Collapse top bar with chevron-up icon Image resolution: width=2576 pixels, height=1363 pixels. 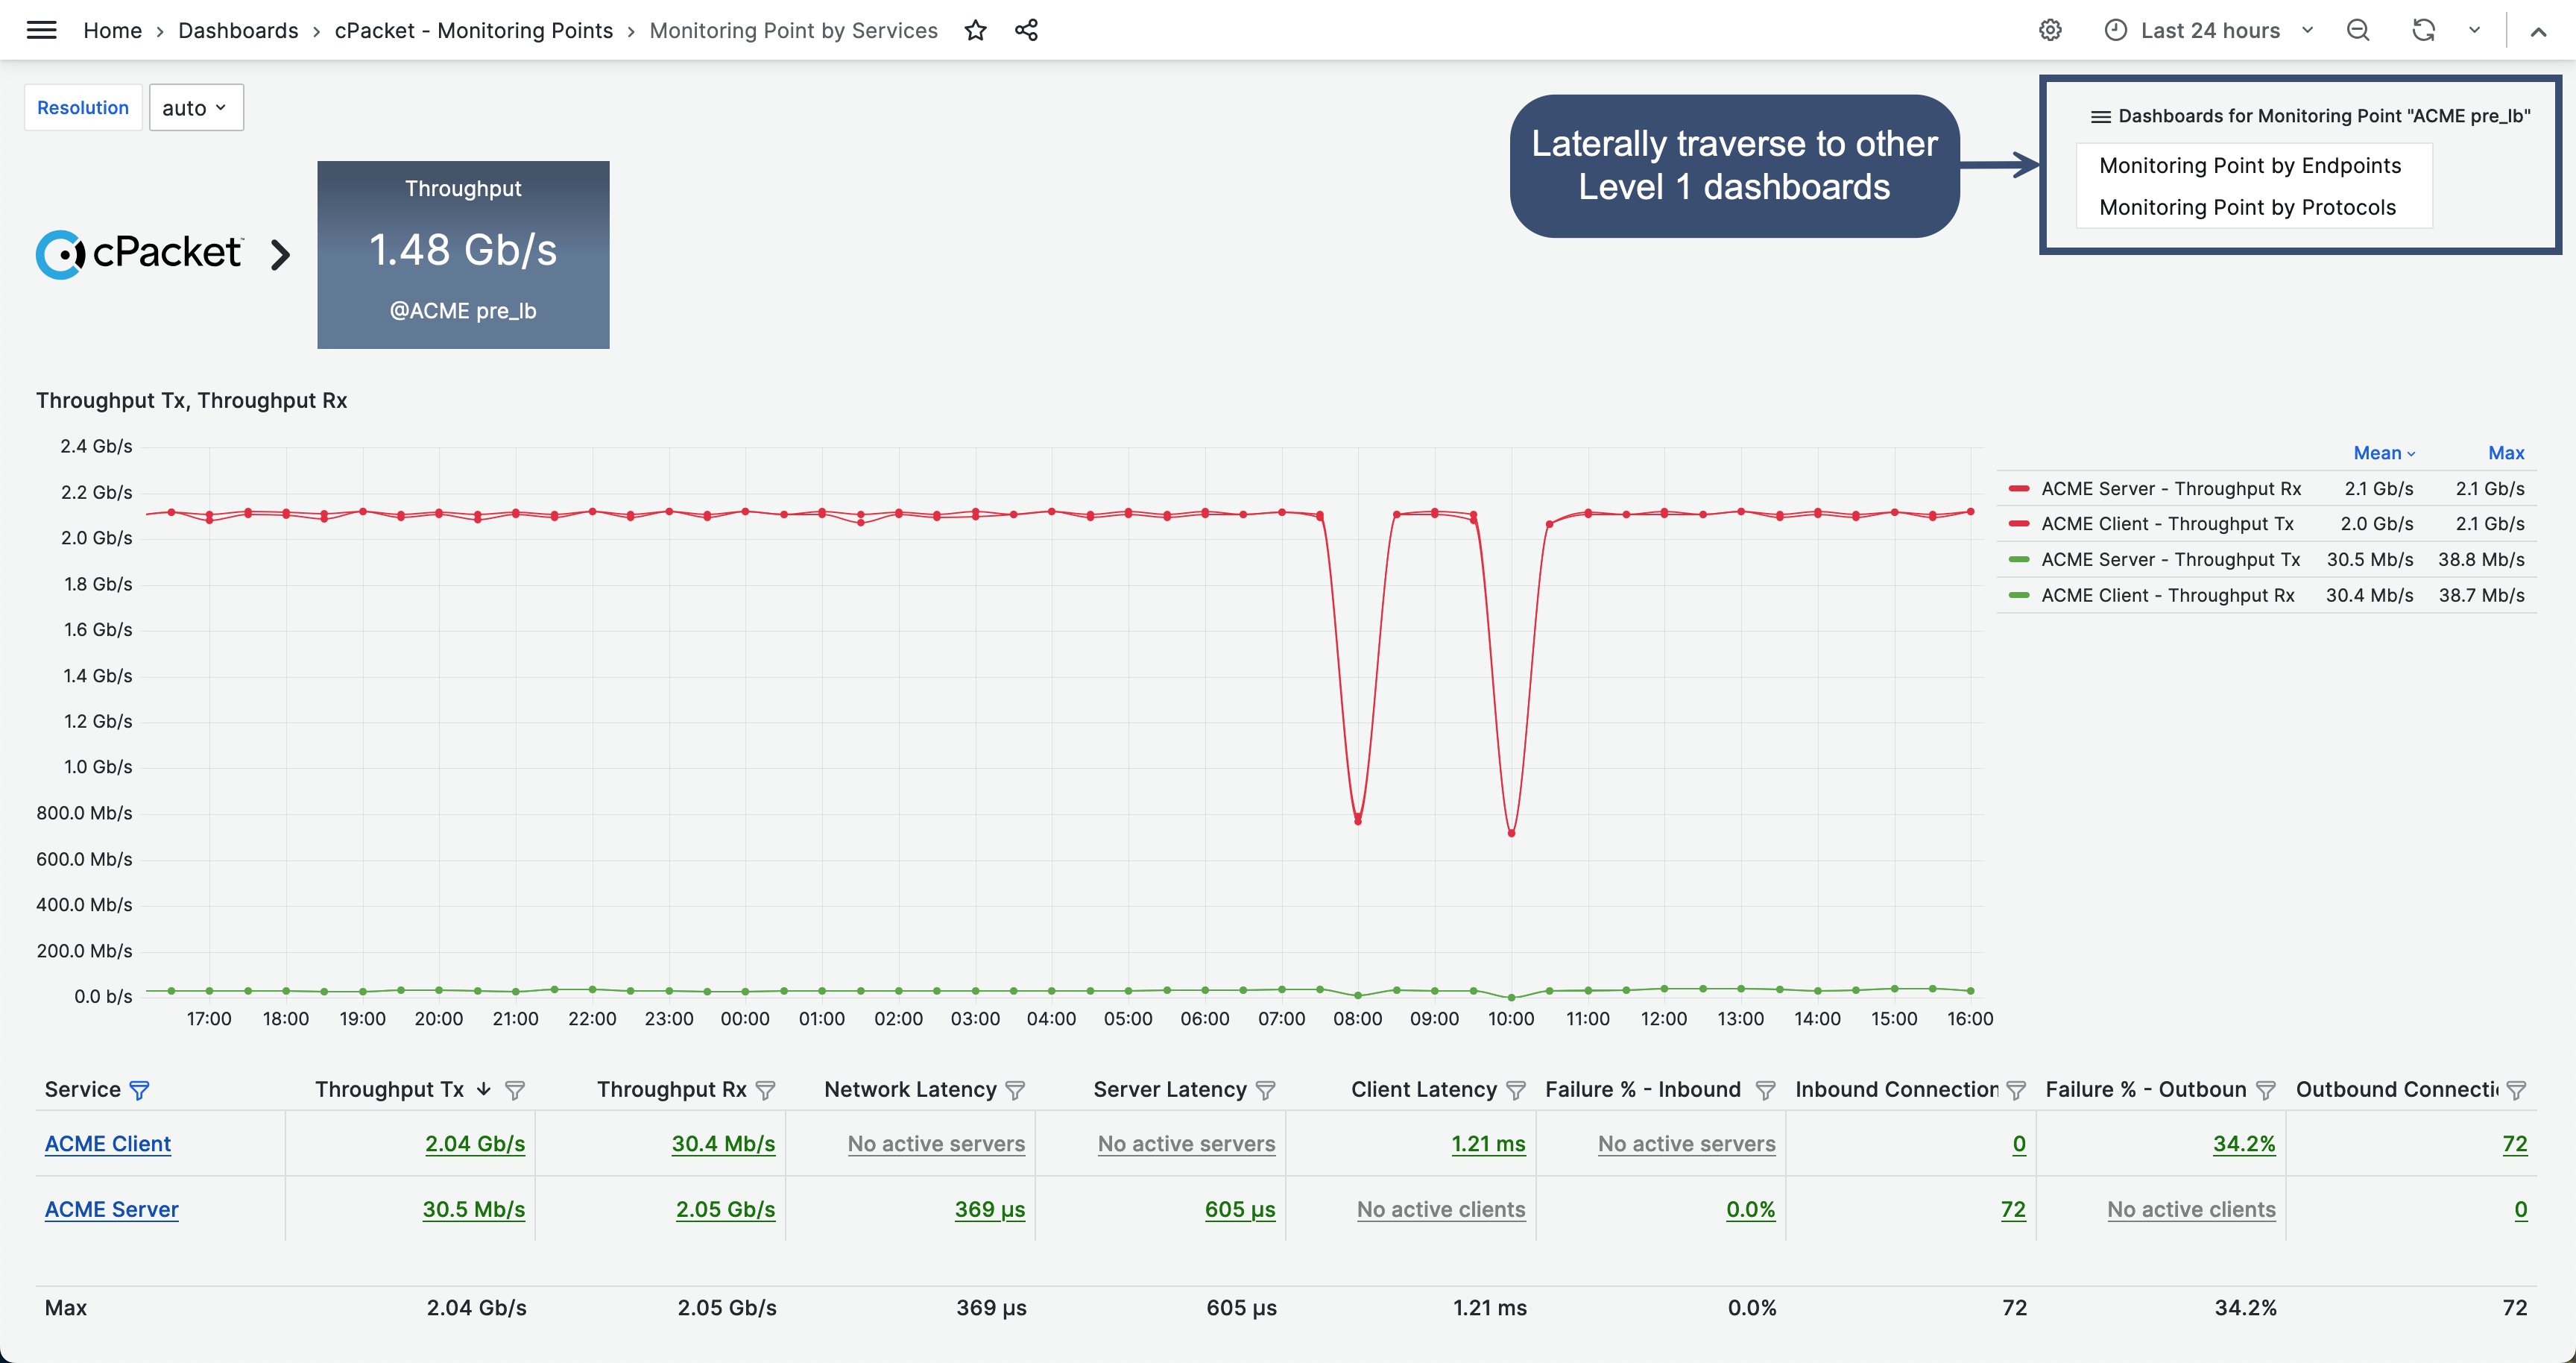coord(2538,31)
